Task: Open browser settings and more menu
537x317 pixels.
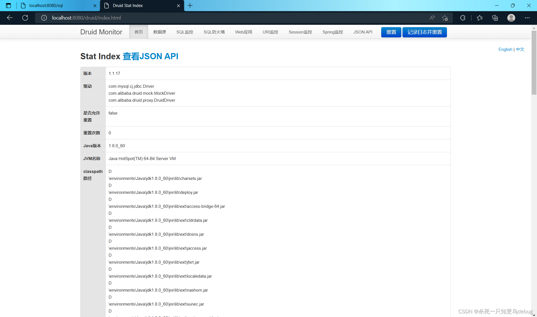Action: click(x=527, y=18)
